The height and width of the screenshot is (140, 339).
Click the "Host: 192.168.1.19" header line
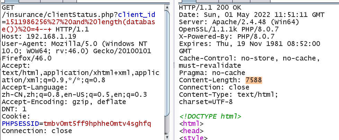[39, 36]
